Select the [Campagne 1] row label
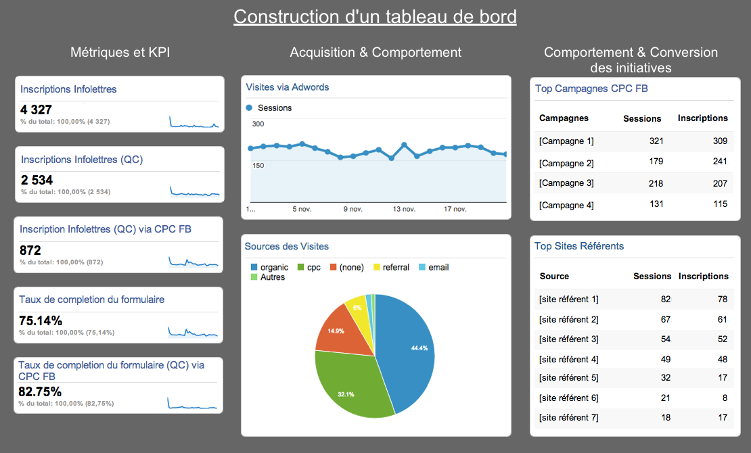Viewport: 751px width, 453px height. click(566, 141)
